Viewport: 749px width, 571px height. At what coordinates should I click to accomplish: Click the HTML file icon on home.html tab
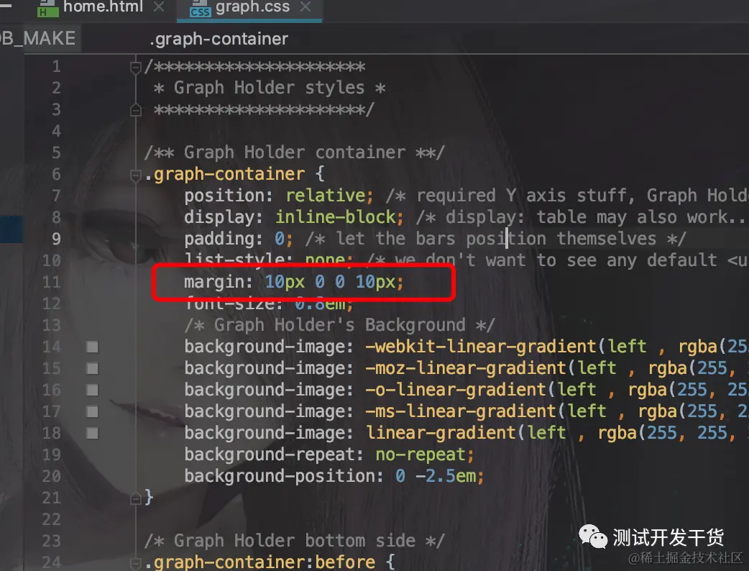47,9
